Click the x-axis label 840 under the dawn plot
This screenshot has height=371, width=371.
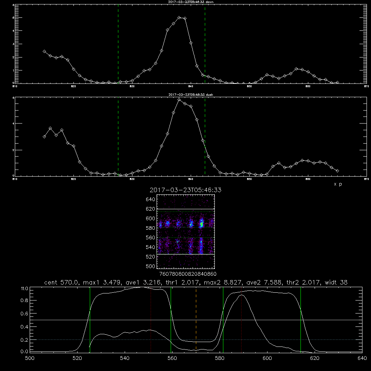click(x=191, y=86)
